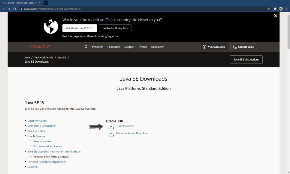The width and height of the screenshot is (290, 174).
Task: Click the Visit Oracle.com 대한민국 button
Action: [x=80, y=28]
